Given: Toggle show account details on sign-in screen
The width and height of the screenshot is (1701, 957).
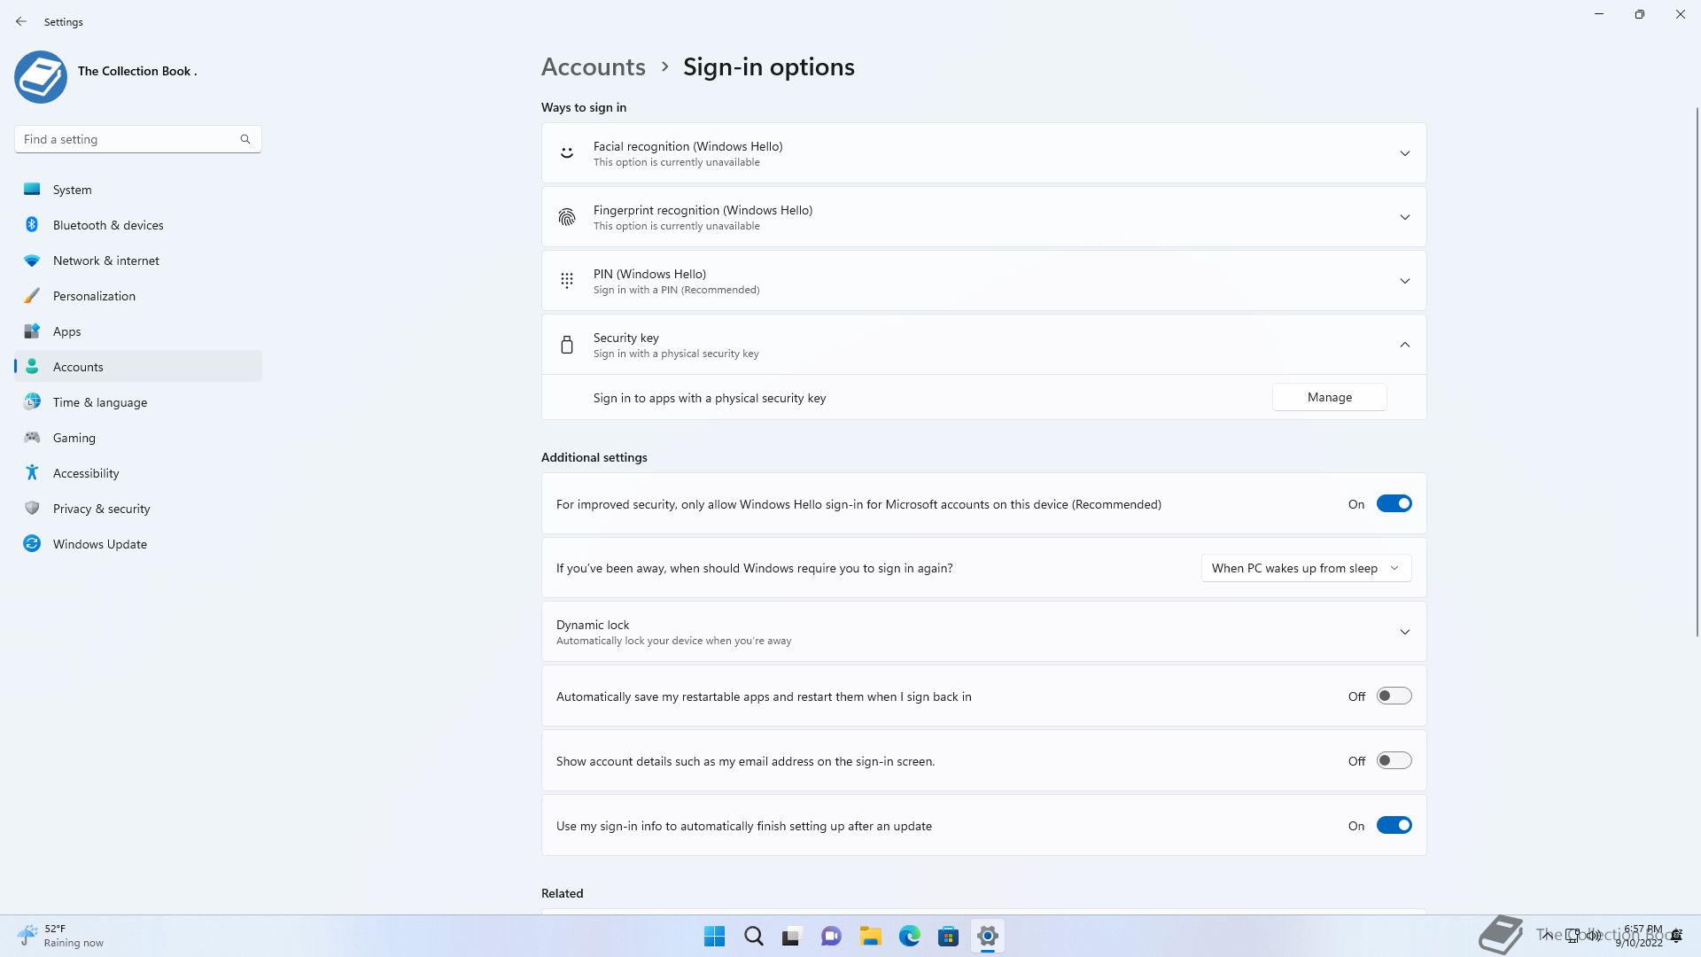Looking at the screenshot, I should tap(1394, 761).
